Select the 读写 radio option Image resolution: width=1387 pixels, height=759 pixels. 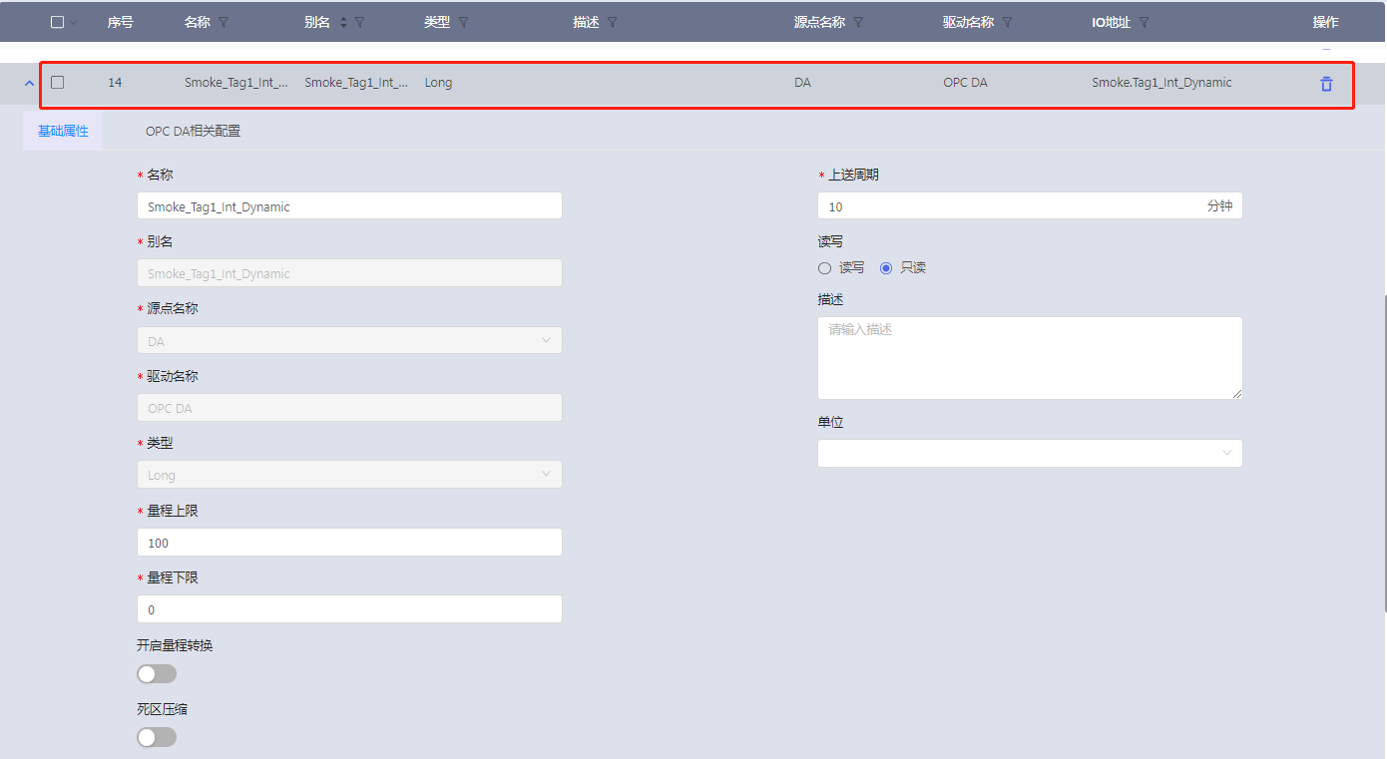[x=825, y=268]
